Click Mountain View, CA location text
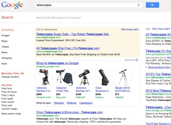Screen dimensions: 171x125 click(x=13, y=74)
